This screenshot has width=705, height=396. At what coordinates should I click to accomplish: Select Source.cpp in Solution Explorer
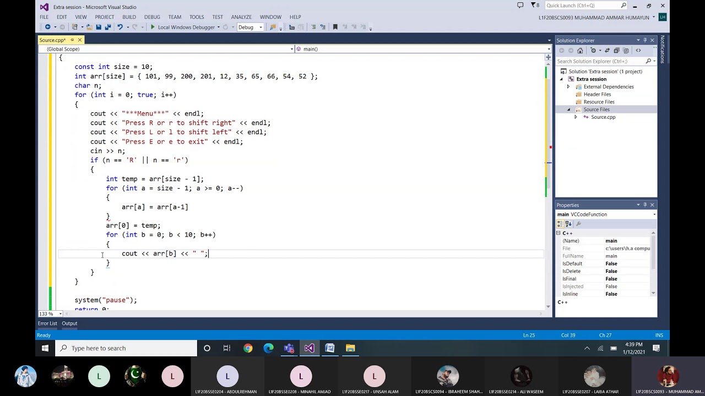point(603,117)
